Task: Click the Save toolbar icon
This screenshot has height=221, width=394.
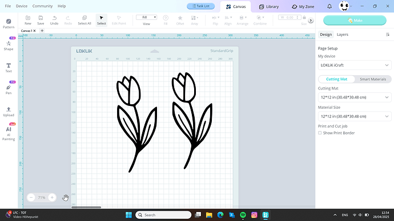Action: click(41, 20)
